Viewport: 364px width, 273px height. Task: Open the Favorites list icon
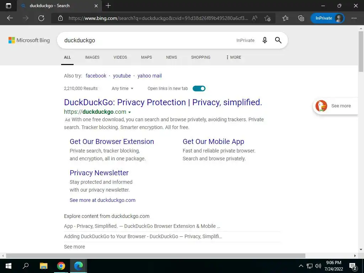pos(285,18)
